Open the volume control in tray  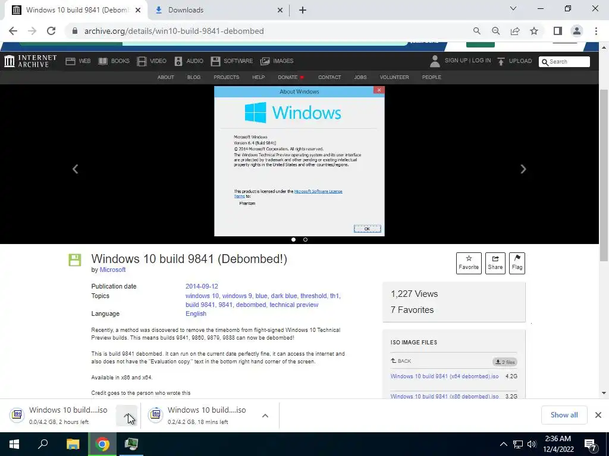(532, 444)
